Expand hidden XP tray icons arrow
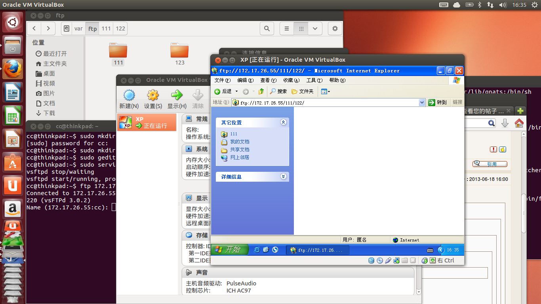 441,250
